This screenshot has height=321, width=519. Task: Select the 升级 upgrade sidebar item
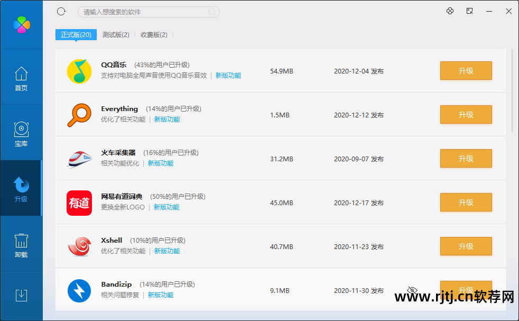[21, 189]
